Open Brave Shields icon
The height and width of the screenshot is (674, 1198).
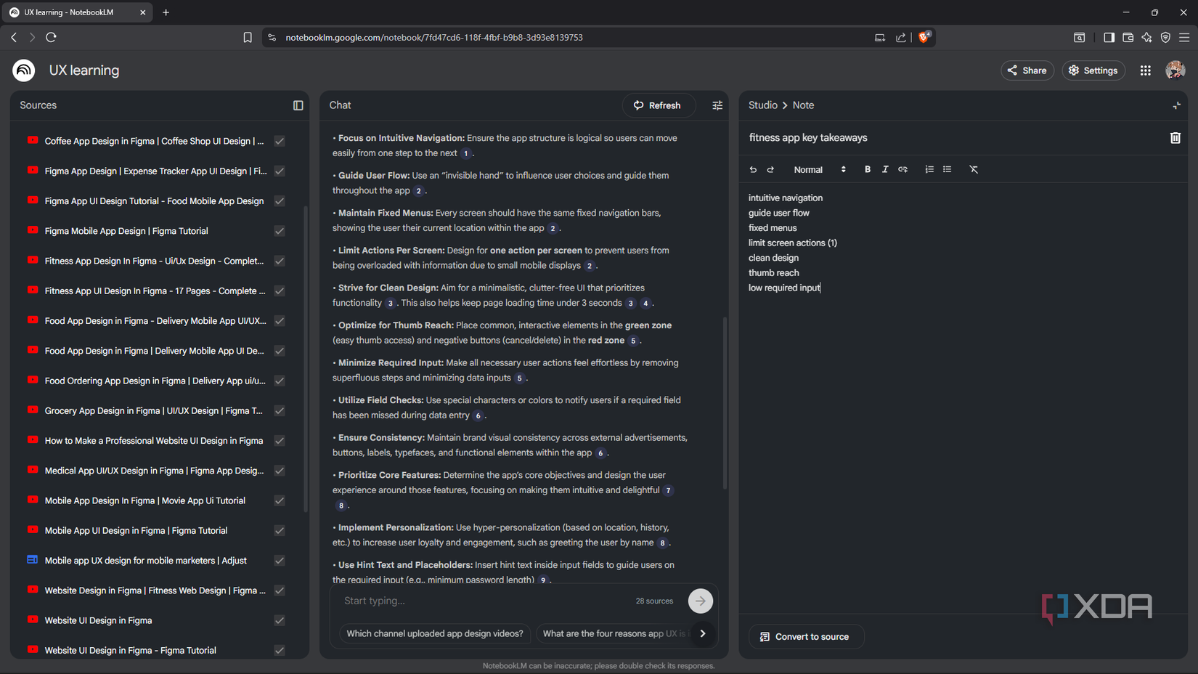[924, 37]
